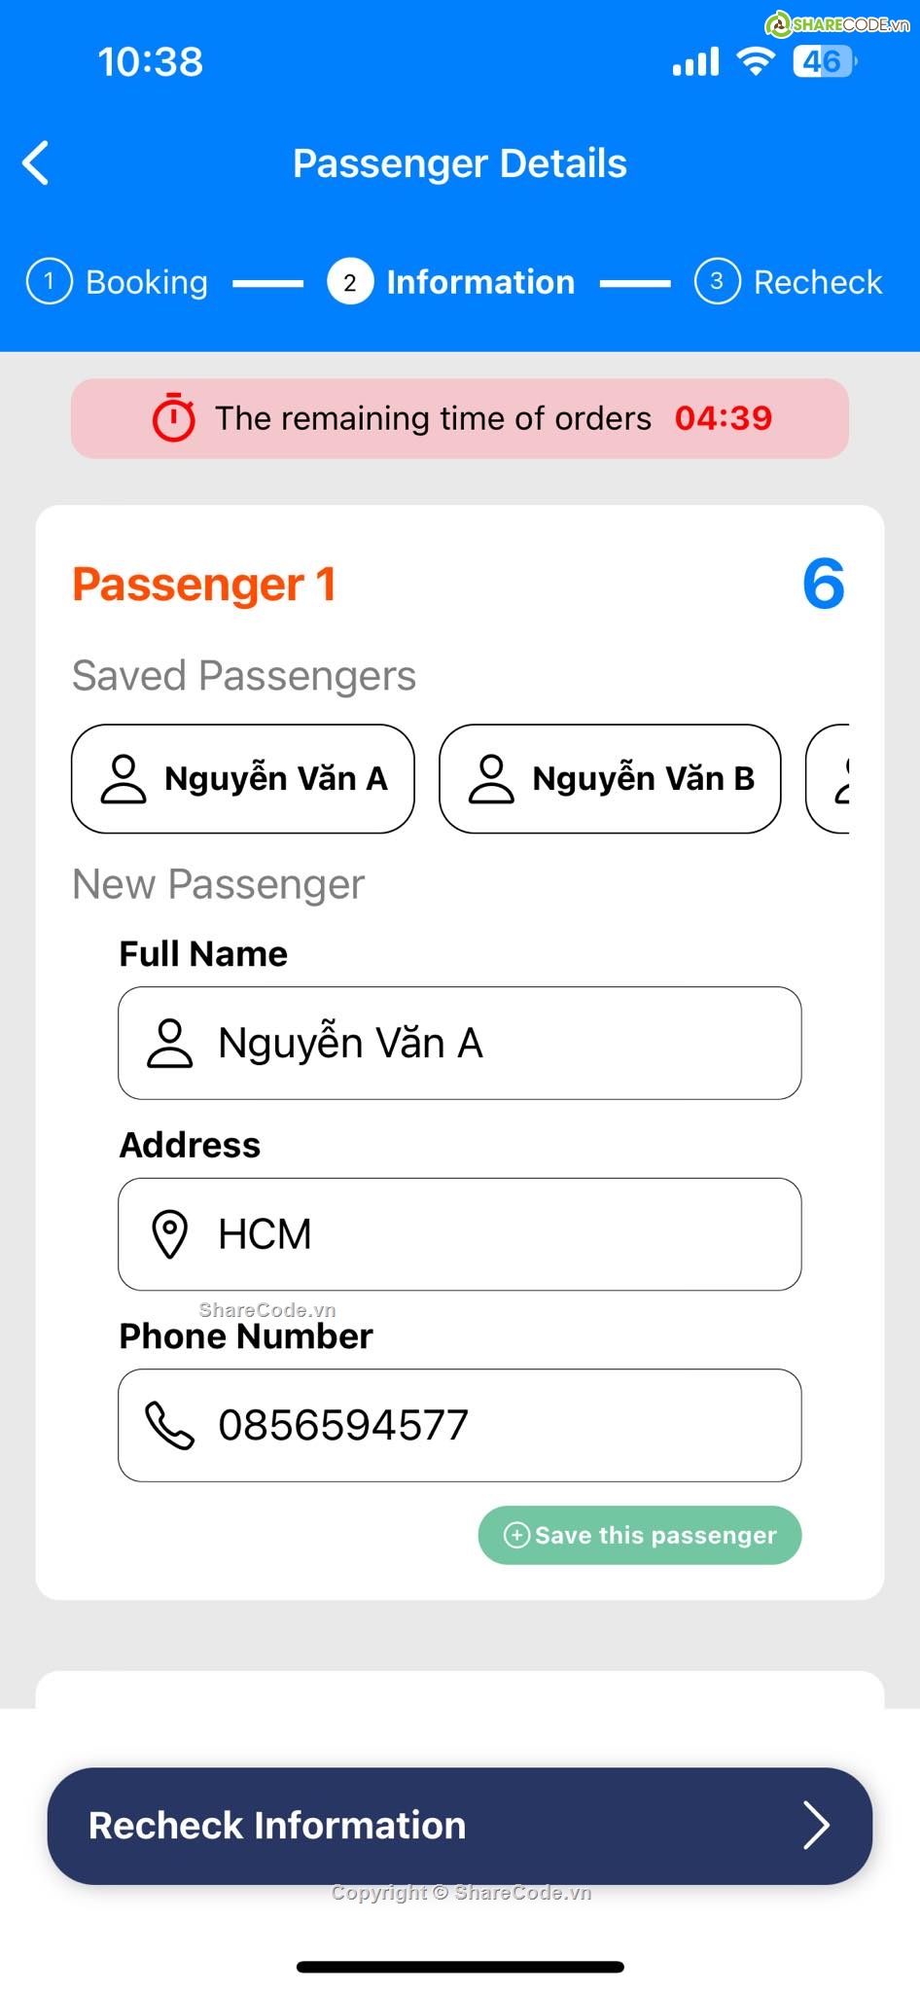Tap the battery indicator in status bar
Image resolution: width=920 pixels, height=1992 pixels.
click(824, 61)
